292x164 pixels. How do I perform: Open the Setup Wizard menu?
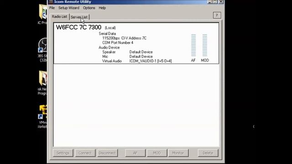coord(69,8)
